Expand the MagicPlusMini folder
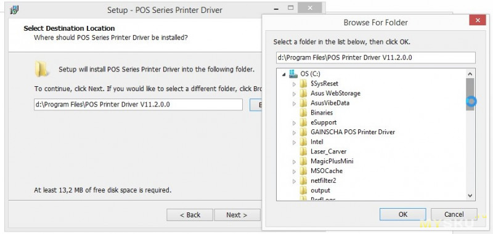This screenshot has height=234, width=493. tap(294, 162)
